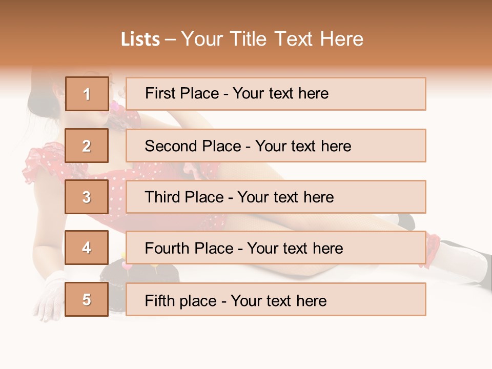Select the number 1 box
Screen dimensions: 492x369
[87, 94]
